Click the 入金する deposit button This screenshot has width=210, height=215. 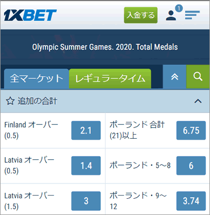141,15
